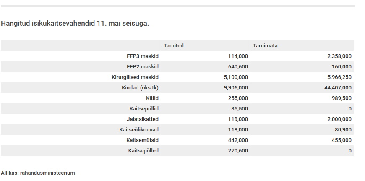Click the Tarnitud column header
Image resolution: width=365 pixels, height=181 pixels.
pos(173,46)
